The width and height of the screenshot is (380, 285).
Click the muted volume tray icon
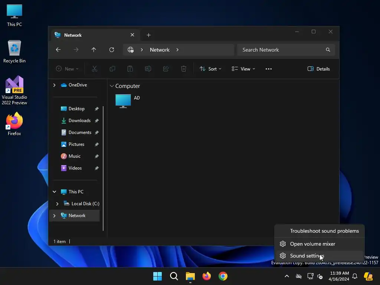point(320,276)
